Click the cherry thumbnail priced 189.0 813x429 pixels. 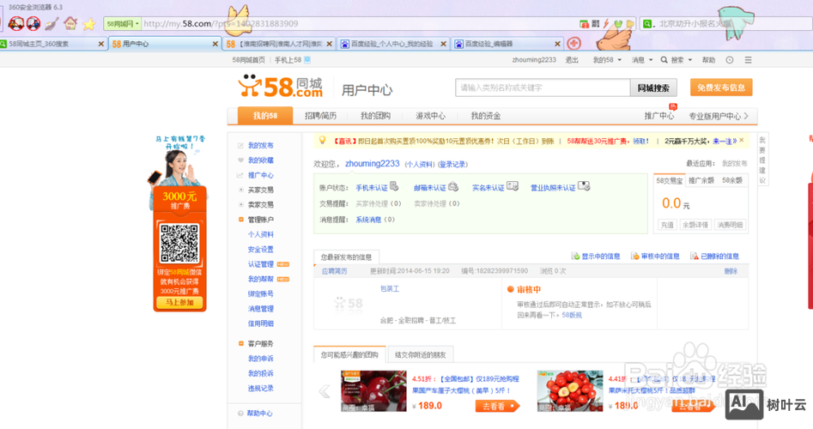point(373,391)
